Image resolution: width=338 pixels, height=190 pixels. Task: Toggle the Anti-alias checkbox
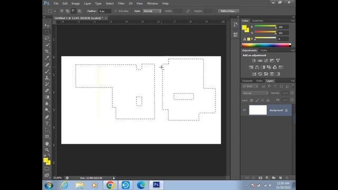(116, 11)
